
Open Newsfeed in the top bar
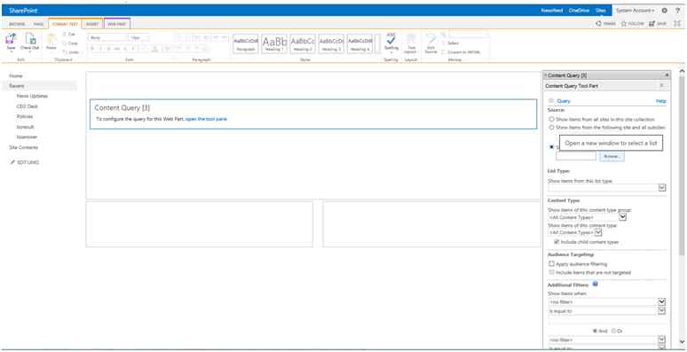point(551,11)
